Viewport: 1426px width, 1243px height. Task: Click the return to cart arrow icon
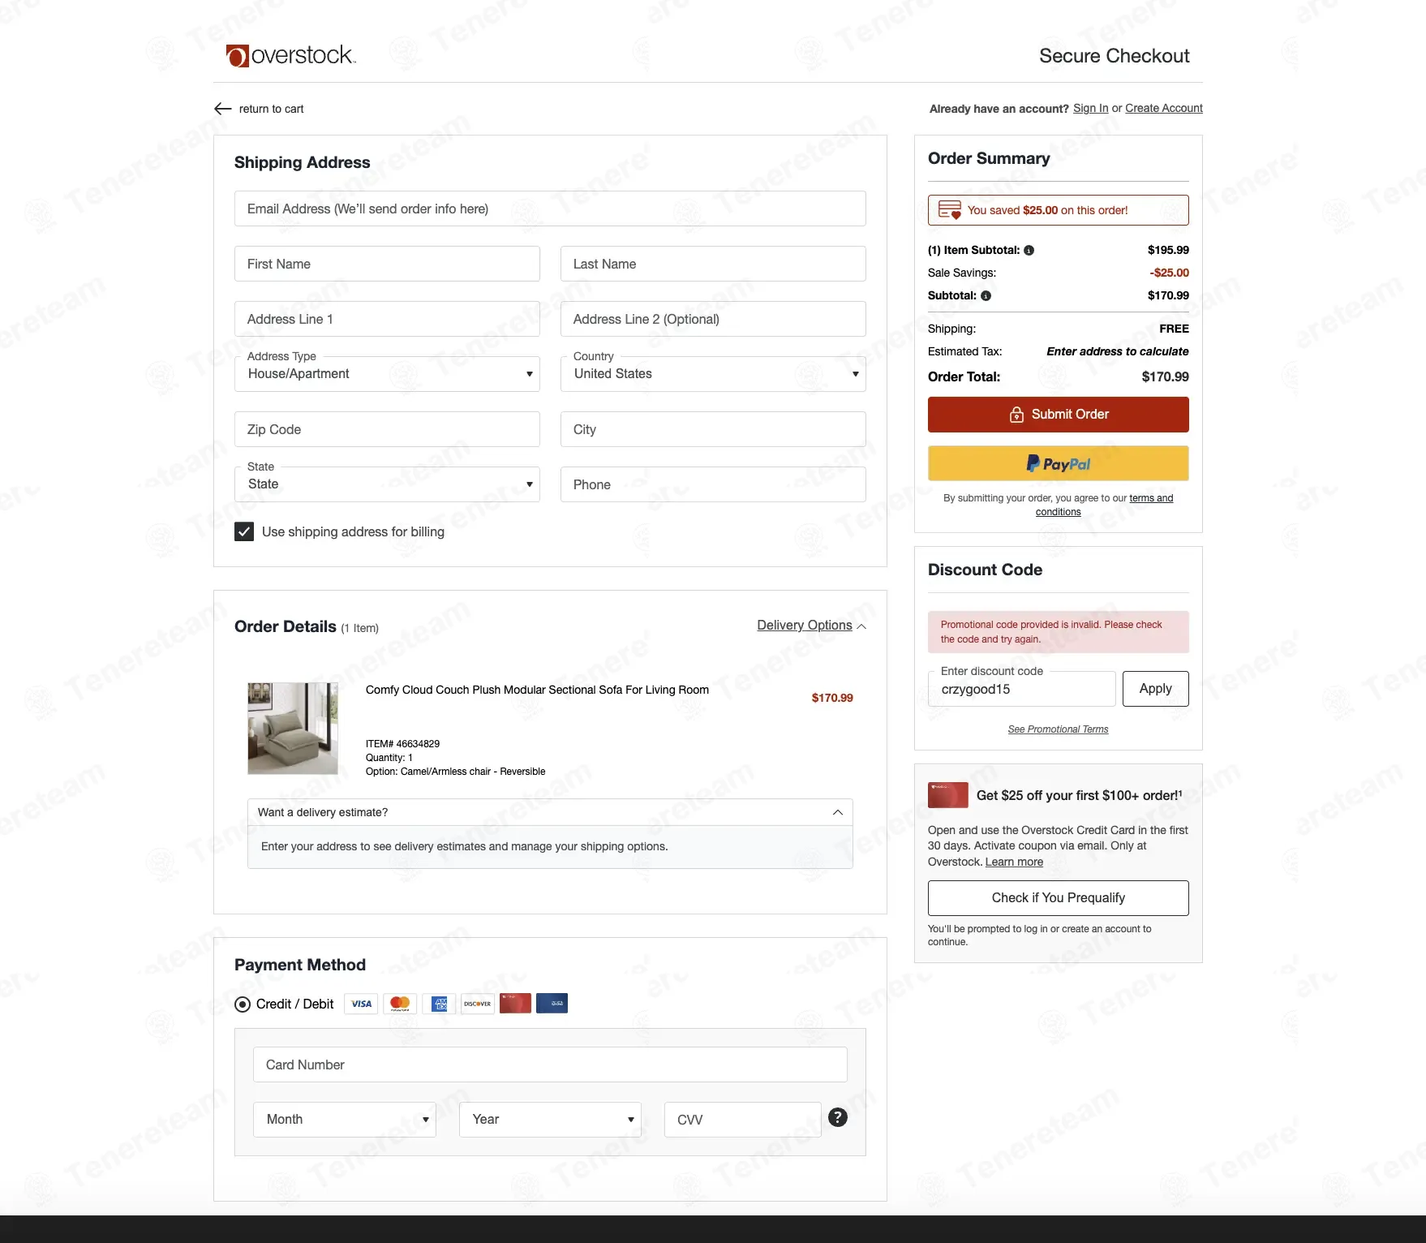tap(223, 109)
